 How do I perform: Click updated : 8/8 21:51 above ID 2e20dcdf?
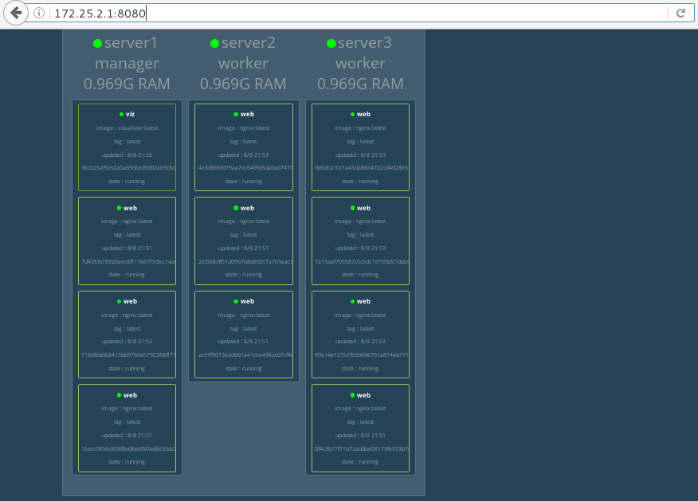(243, 248)
